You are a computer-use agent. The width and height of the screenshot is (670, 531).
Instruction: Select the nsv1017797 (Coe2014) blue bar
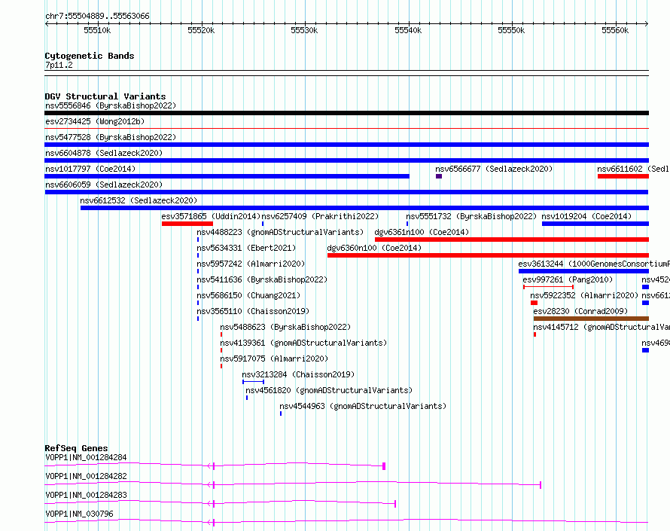pos(227,176)
